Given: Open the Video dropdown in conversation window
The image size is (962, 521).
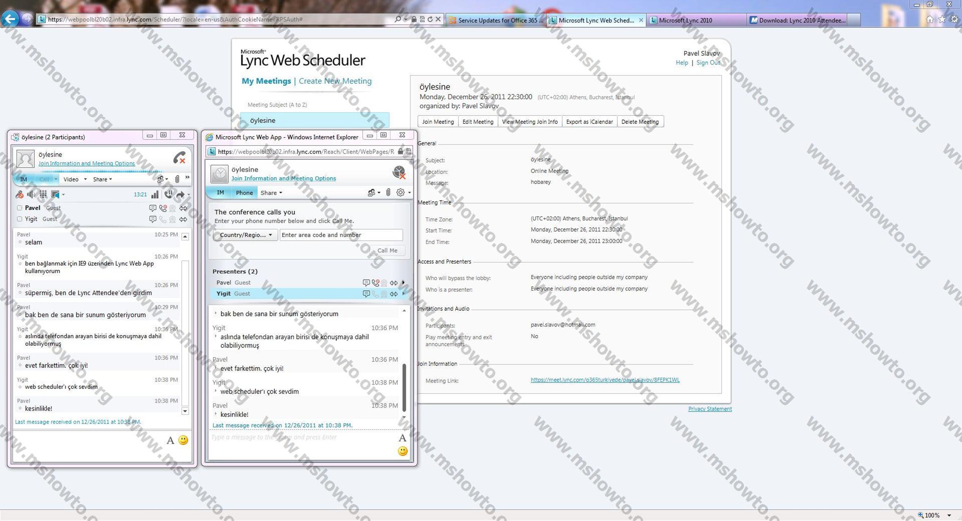Looking at the screenshot, I should [85, 179].
